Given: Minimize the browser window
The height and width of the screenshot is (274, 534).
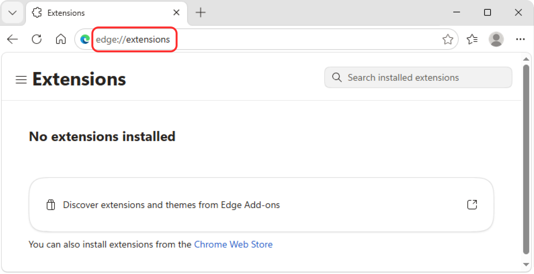Looking at the screenshot, I should click(457, 12).
